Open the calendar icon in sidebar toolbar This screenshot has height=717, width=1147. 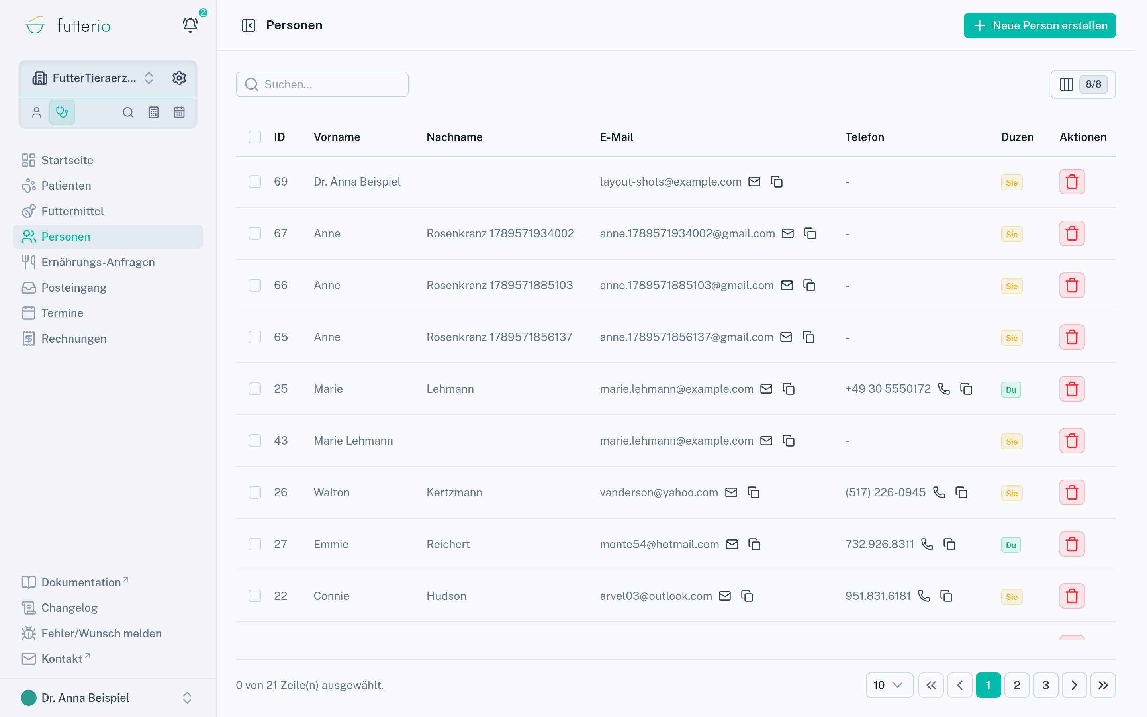point(179,112)
